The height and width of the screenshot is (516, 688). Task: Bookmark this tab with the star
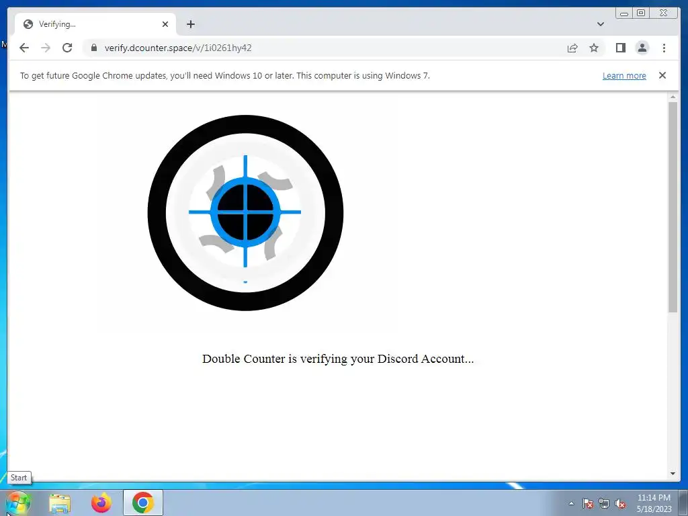(594, 48)
